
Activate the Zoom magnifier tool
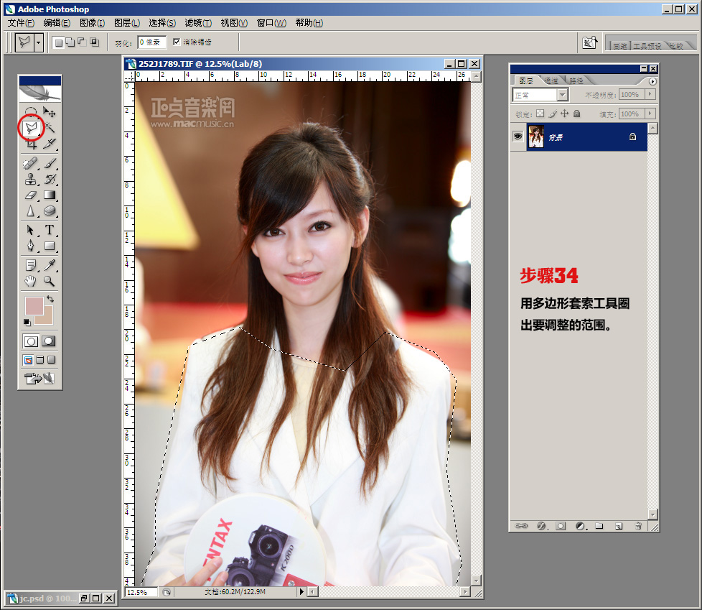(x=50, y=281)
